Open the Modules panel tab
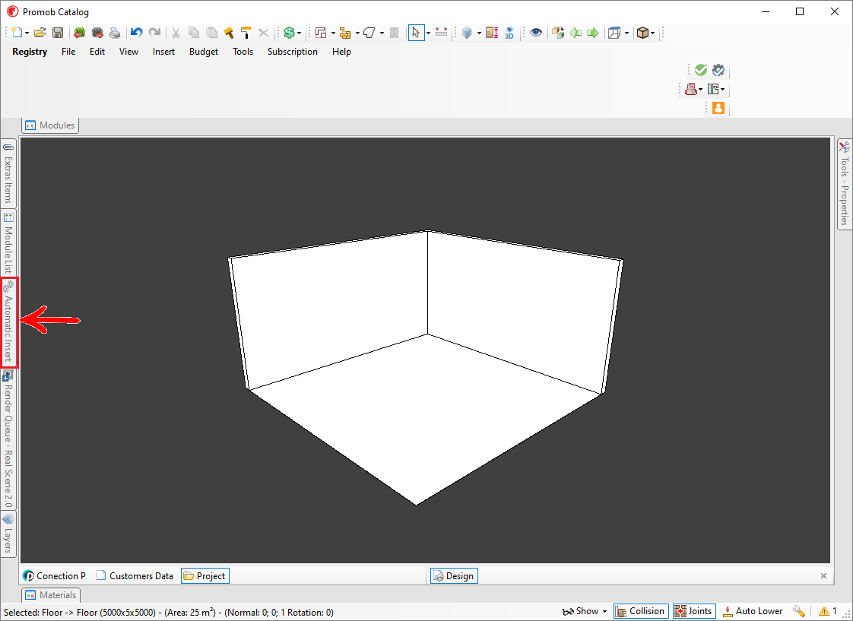The width and height of the screenshot is (853, 621). click(x=50, y=125)
